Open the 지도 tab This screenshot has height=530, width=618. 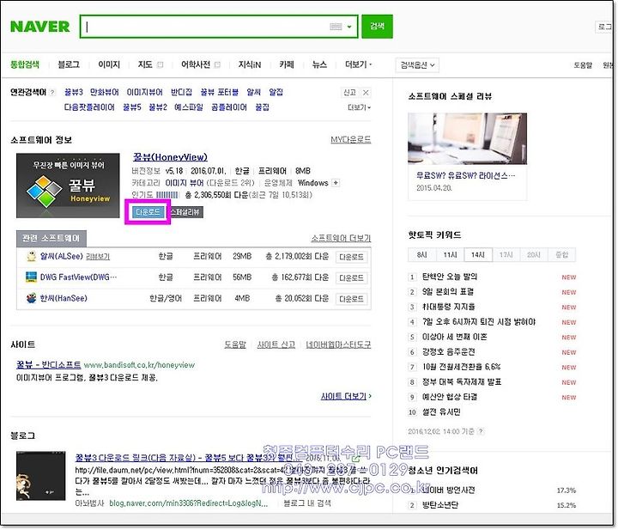145,64
